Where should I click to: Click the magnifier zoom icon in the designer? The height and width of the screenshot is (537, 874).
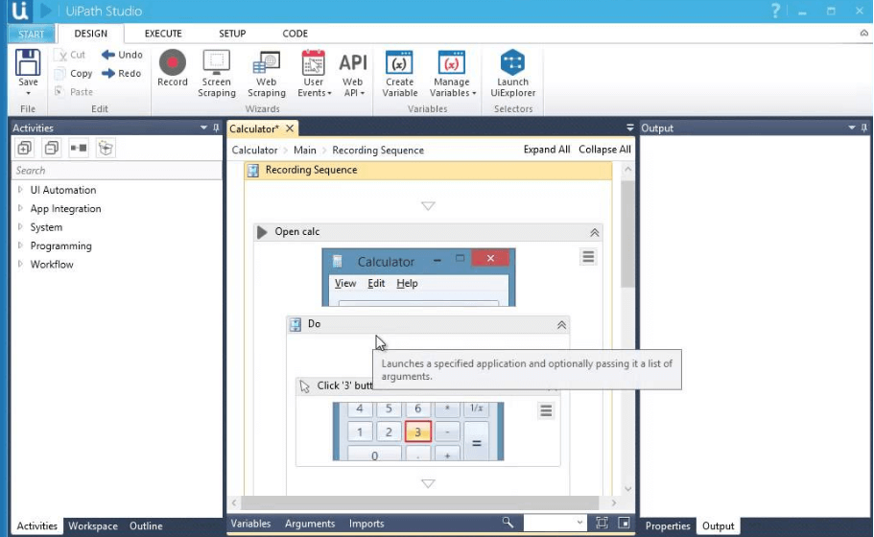click(x=508, y=523)
